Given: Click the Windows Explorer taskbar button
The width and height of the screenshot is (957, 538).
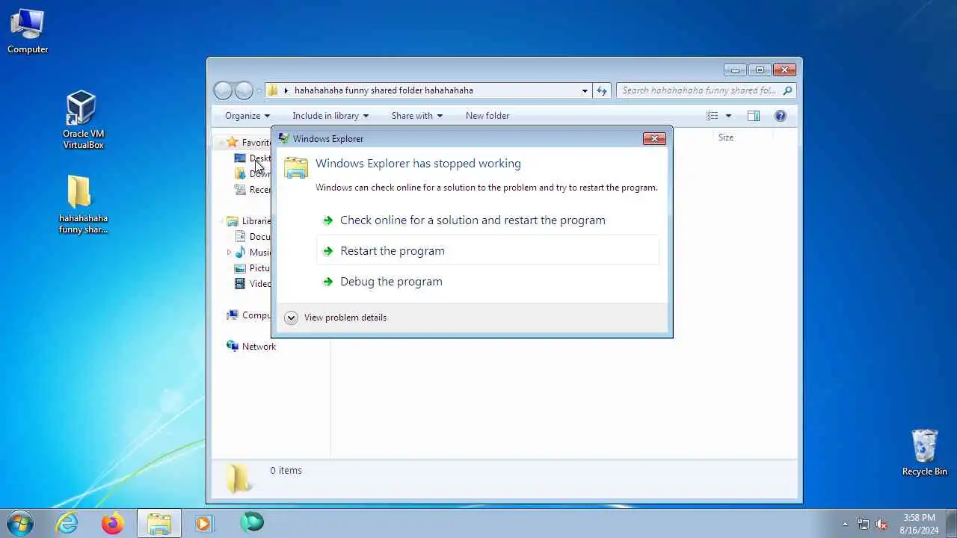Looking at the screenshot, I should coord(159,523).
